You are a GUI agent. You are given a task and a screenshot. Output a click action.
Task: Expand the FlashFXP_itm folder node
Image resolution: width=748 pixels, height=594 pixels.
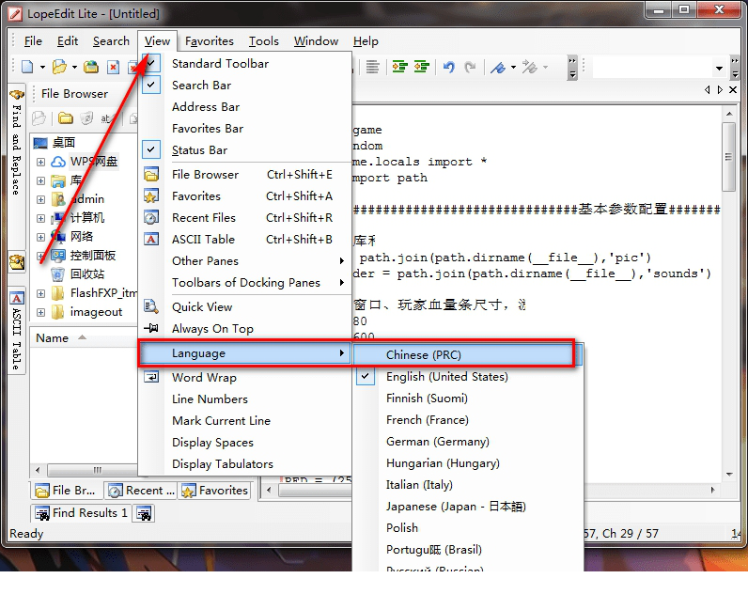41,293
